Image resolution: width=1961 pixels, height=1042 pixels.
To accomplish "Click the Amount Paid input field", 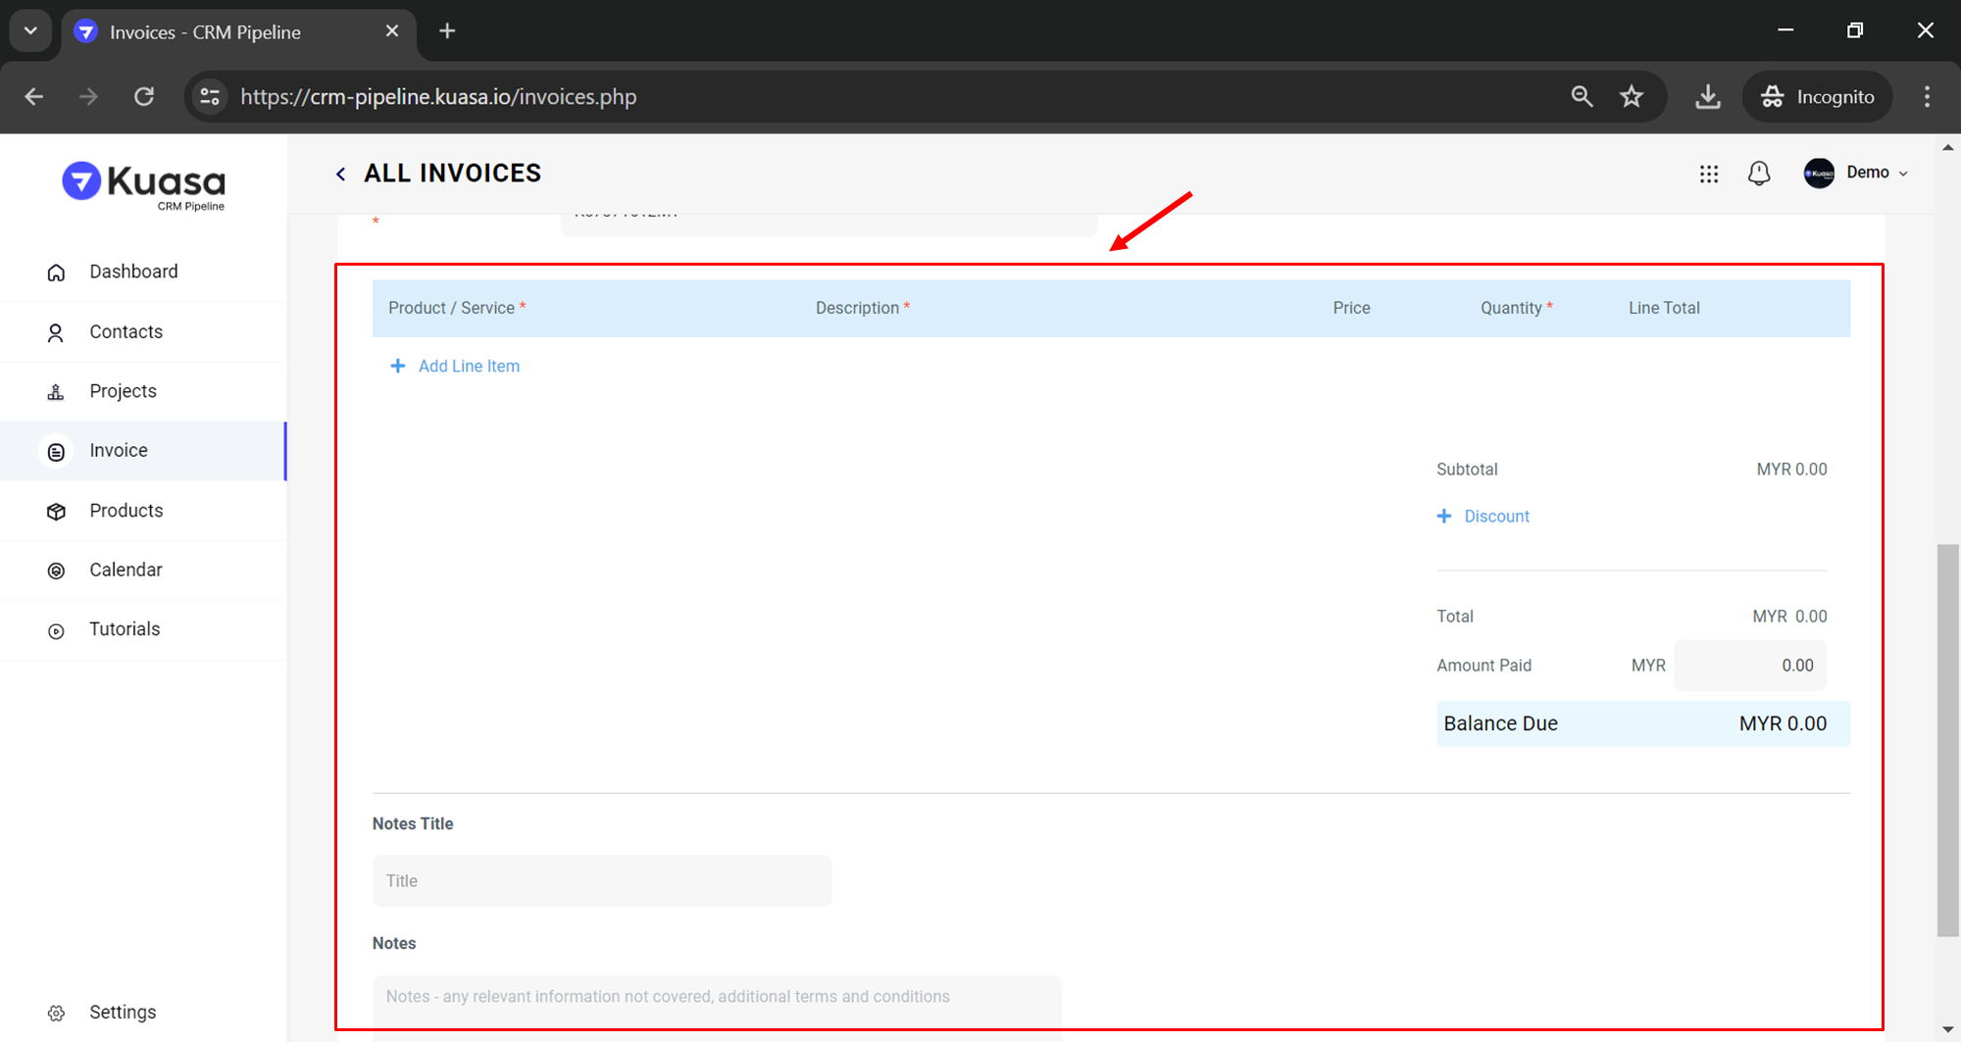I will click(x=1750, y=666).
